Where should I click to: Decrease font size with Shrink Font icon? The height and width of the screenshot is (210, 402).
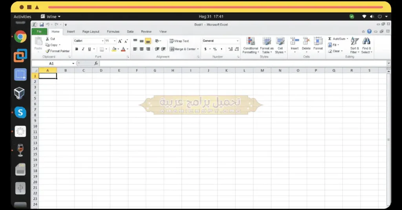(126, 41)
